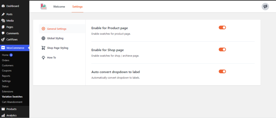
Task: Click the WooCommerce logo icon in sidebar
Action: pyautogui.click(x=3, y=48)
